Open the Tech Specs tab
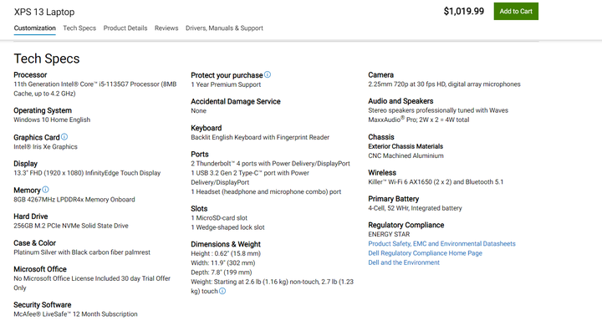The width and height of the screenshot is (602, 331). pyautogui.click(x=79, y=28)
